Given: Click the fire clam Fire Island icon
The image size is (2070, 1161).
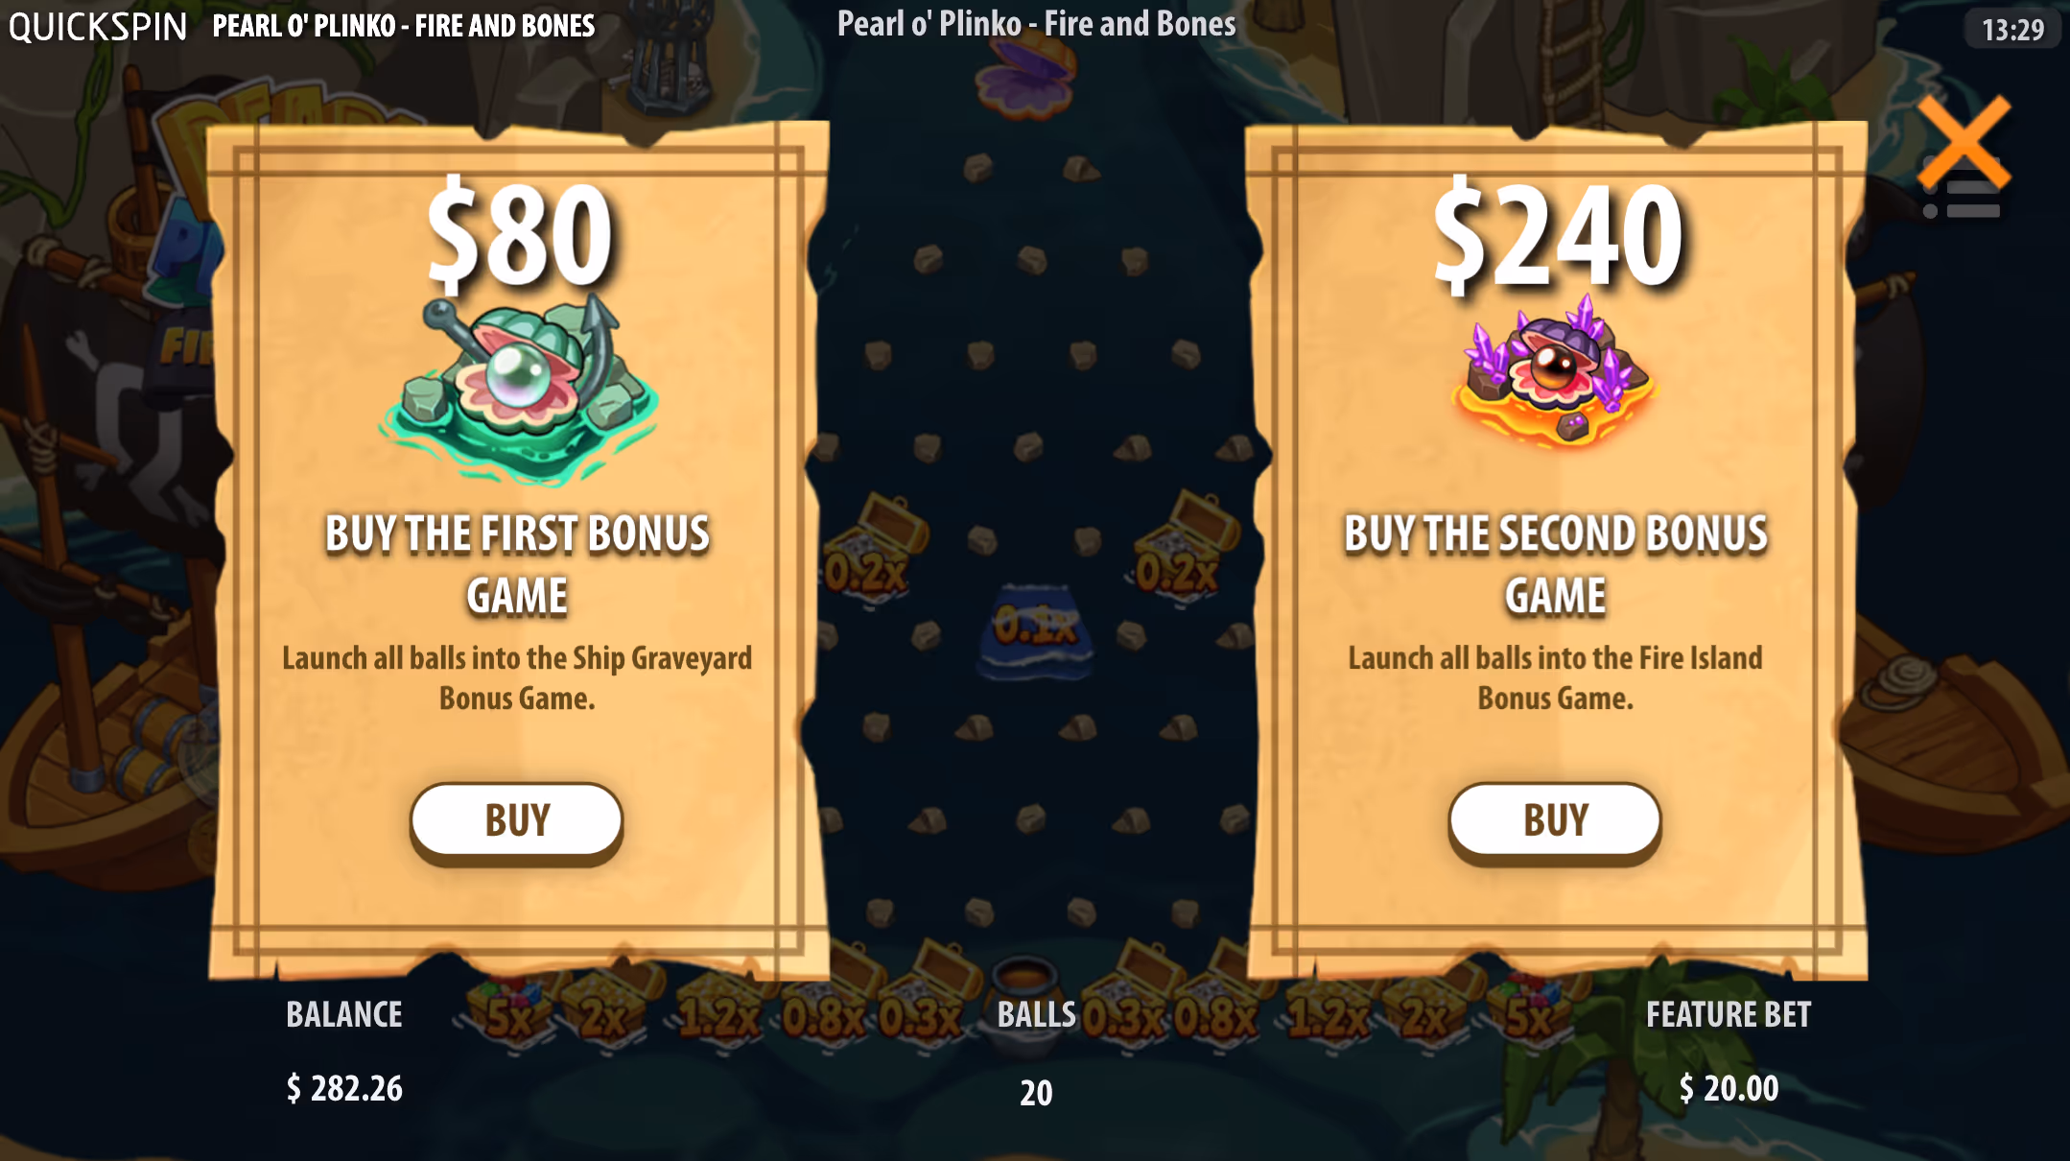Looking at the screenshot, I should 1555,372.
